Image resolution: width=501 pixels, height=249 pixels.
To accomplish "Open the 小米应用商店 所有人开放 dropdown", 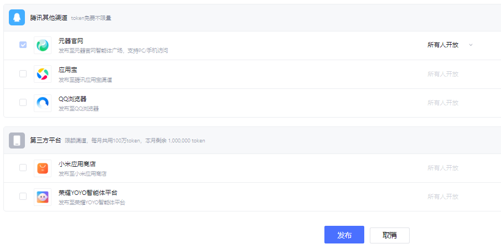I will pos(443,168).
